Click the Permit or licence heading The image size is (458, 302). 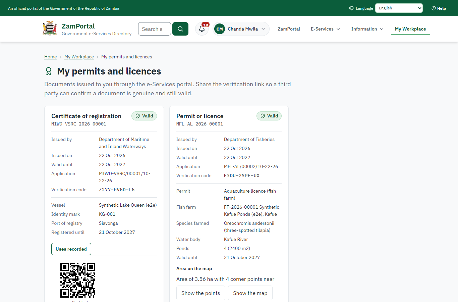click(x=200, y=116)
